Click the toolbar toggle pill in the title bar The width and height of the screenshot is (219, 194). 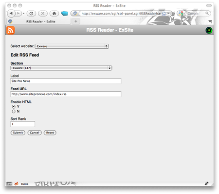209,5
